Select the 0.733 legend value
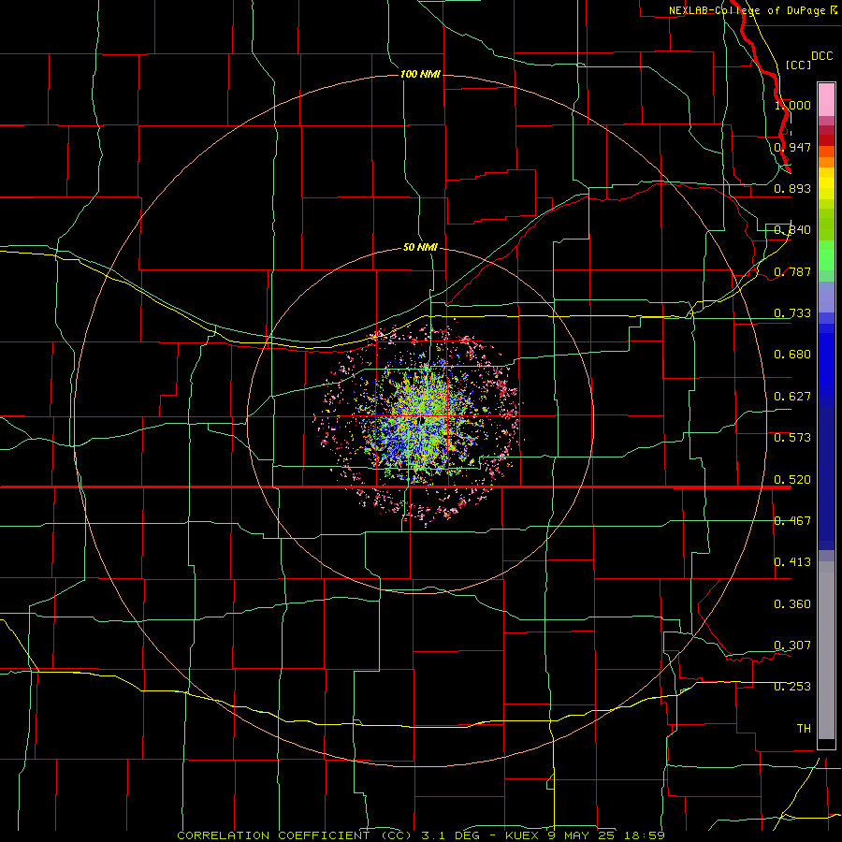The width and height of the screenshot is (842, 842). point(792,313)
